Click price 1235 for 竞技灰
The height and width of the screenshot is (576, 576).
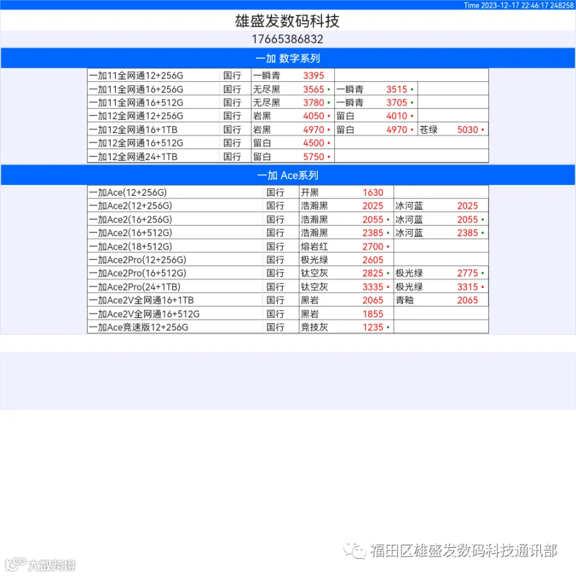click(x=373, y=327)
